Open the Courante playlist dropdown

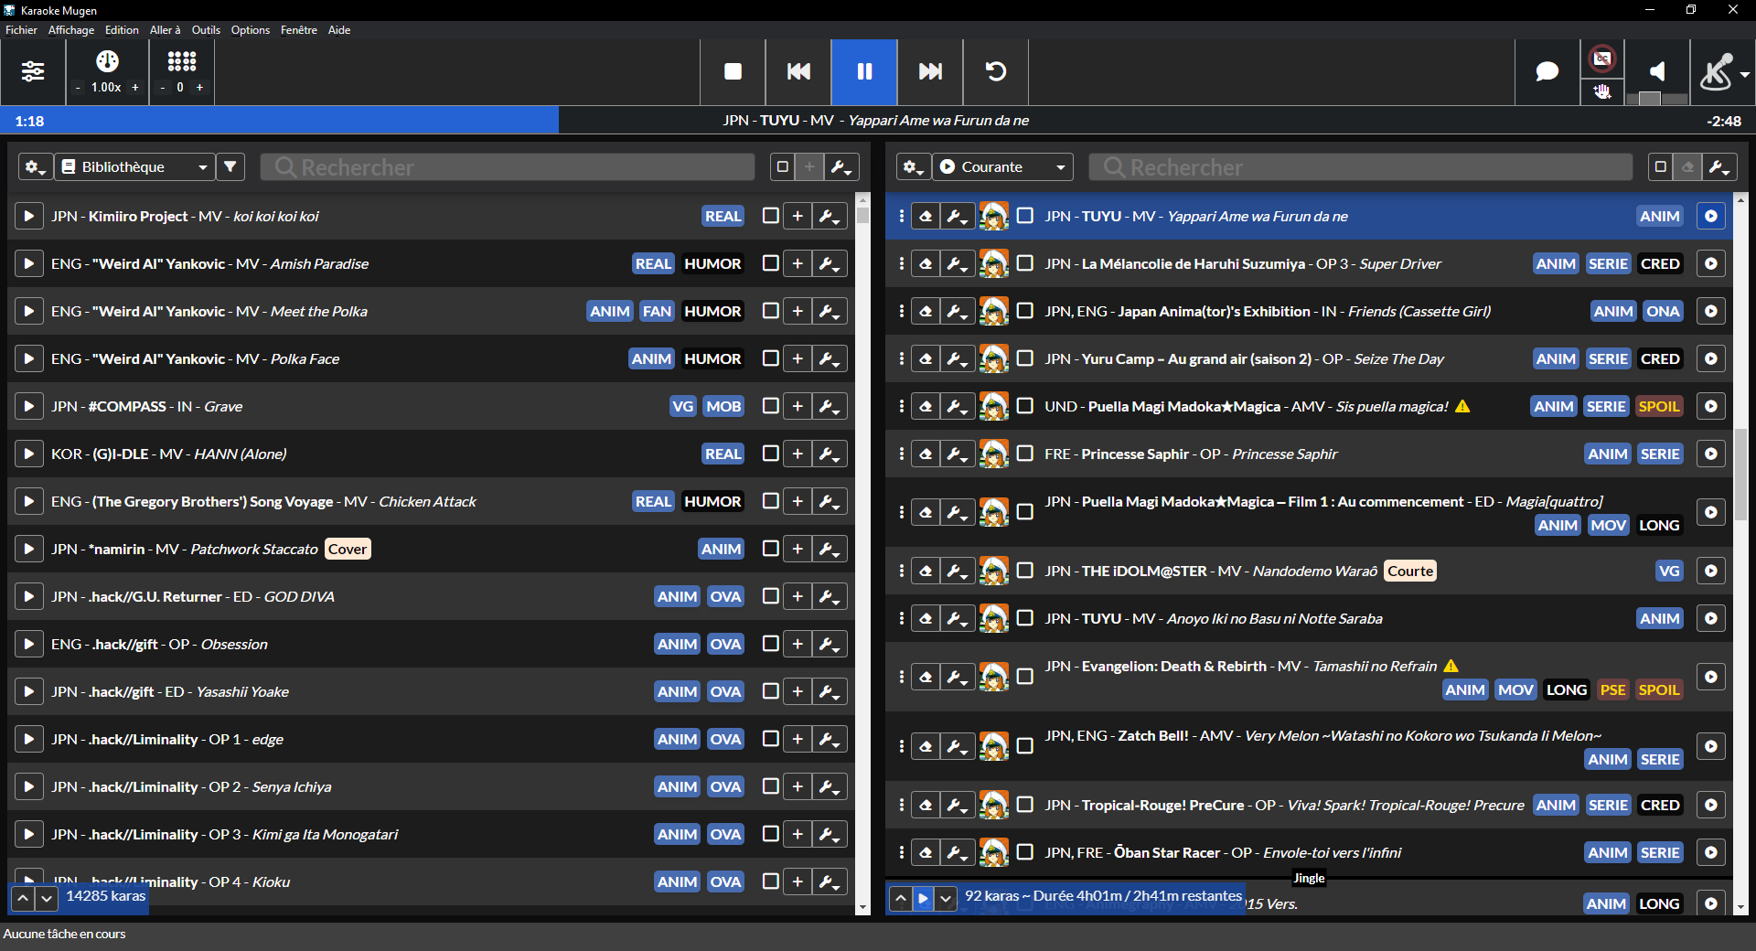1003,167
